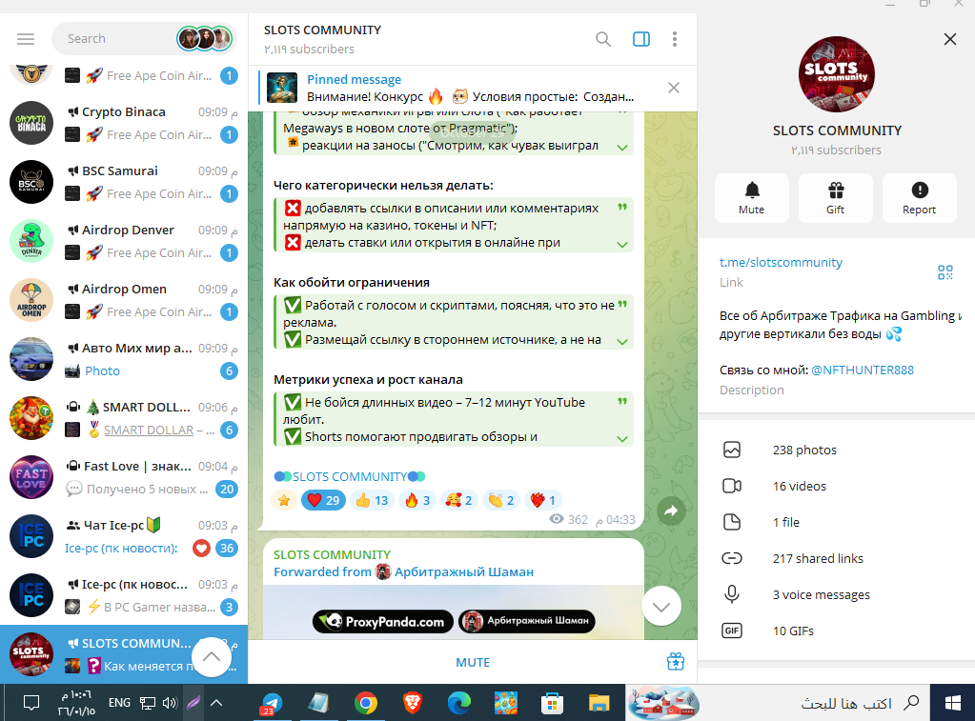
Task: Open the three-dot chat options menu
Action: (675, 39)
